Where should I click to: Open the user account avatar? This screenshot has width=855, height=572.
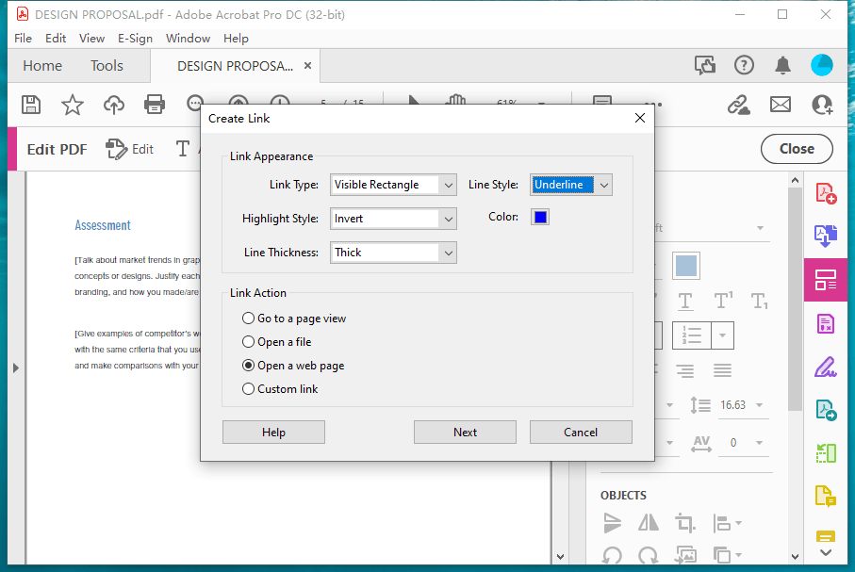pos(822,65)
